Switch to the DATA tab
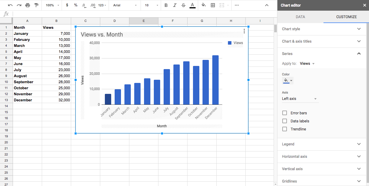This screenshot has height=186, width=369. [300, 17]
